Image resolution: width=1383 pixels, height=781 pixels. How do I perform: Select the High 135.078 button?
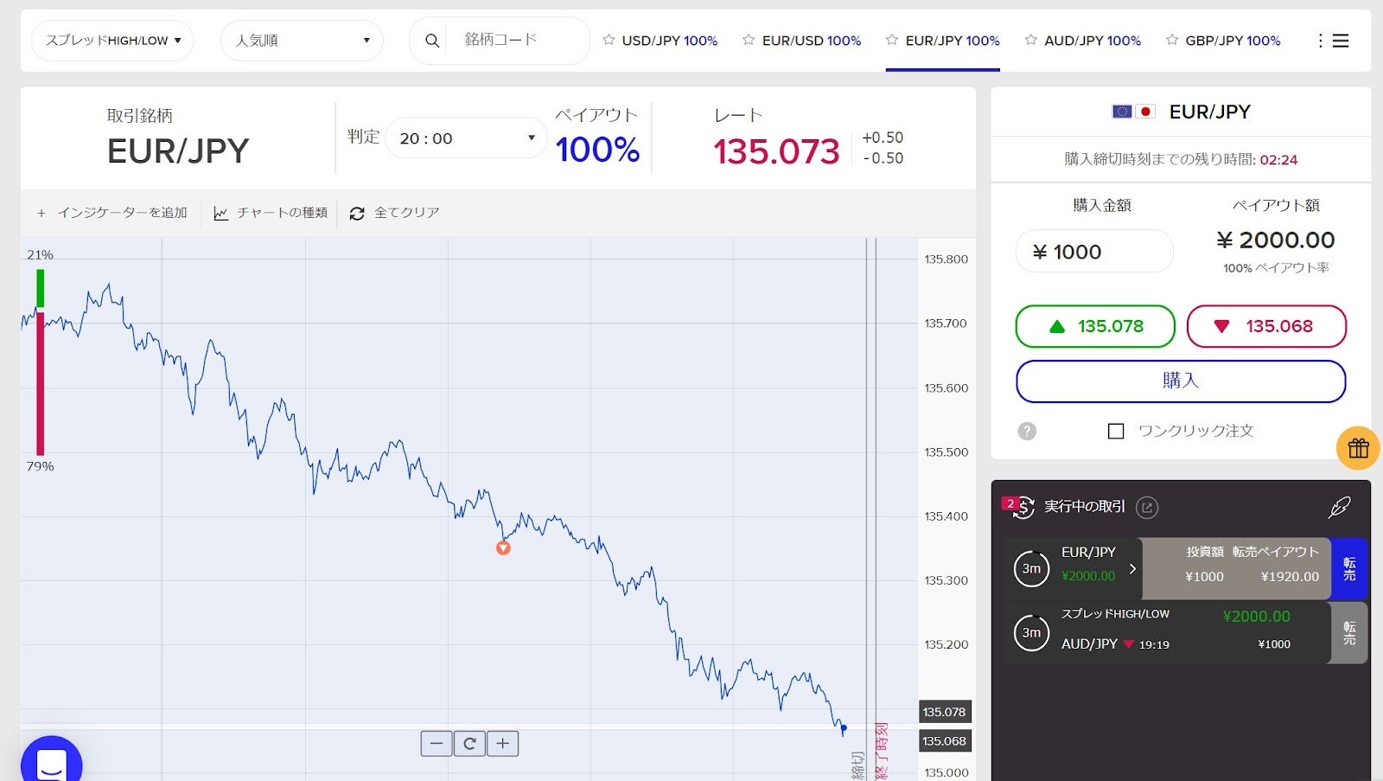(1095, 326)
